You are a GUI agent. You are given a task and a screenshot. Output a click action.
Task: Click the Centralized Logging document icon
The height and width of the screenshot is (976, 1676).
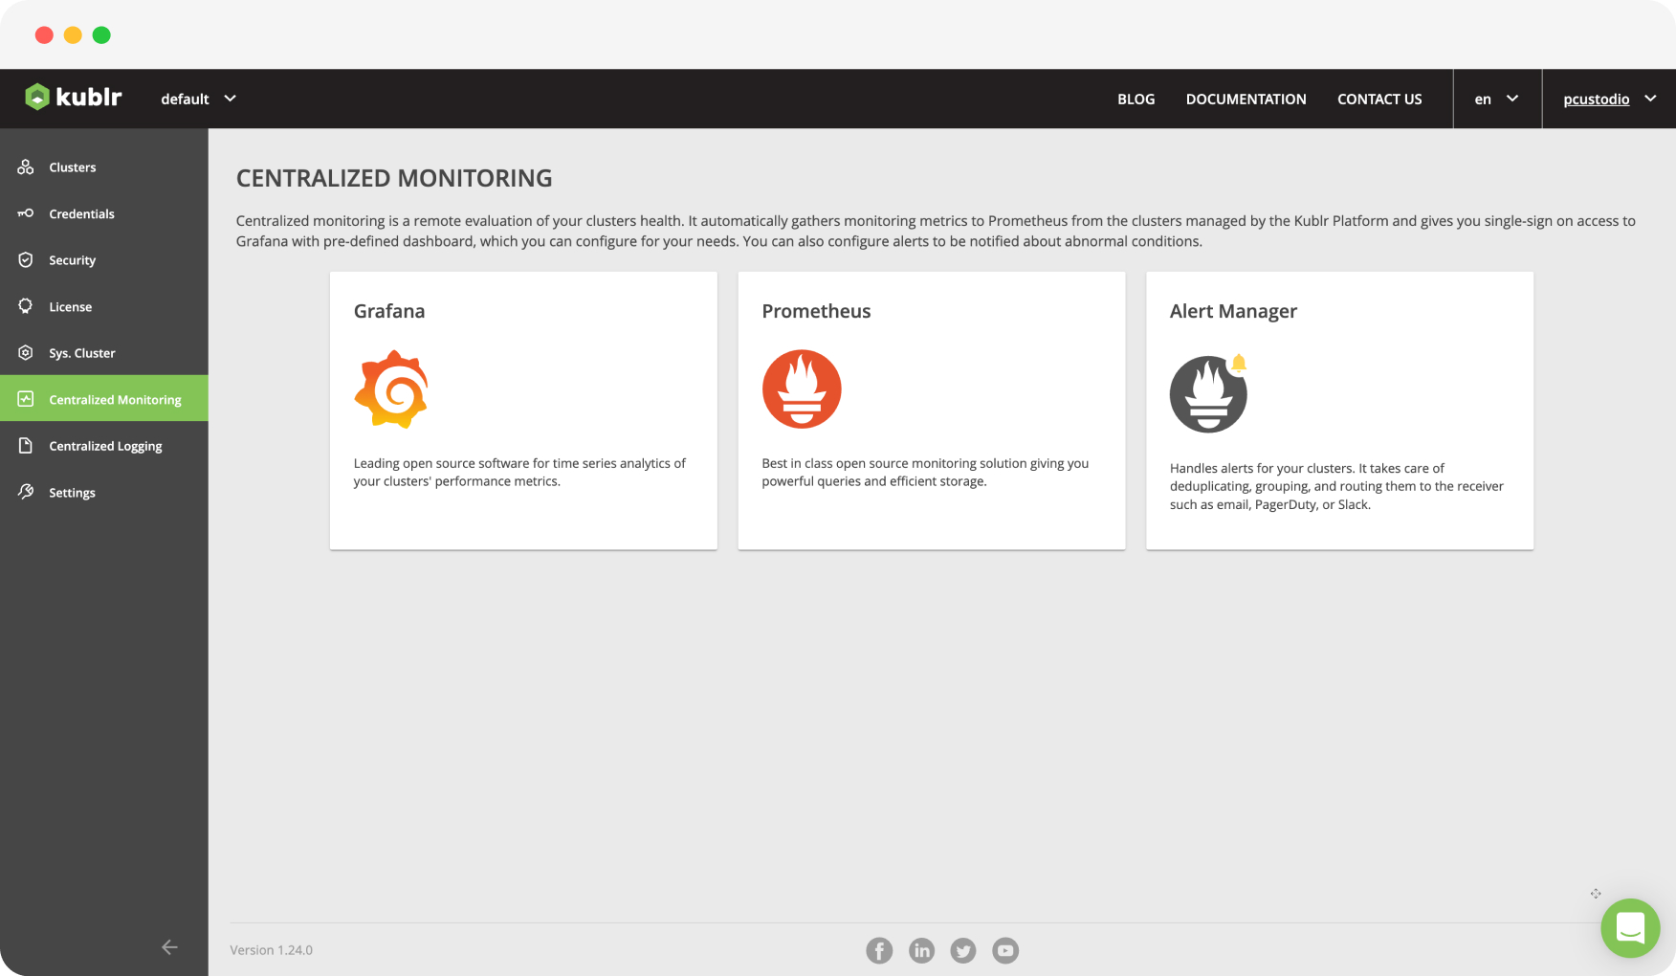coord(26,446)
